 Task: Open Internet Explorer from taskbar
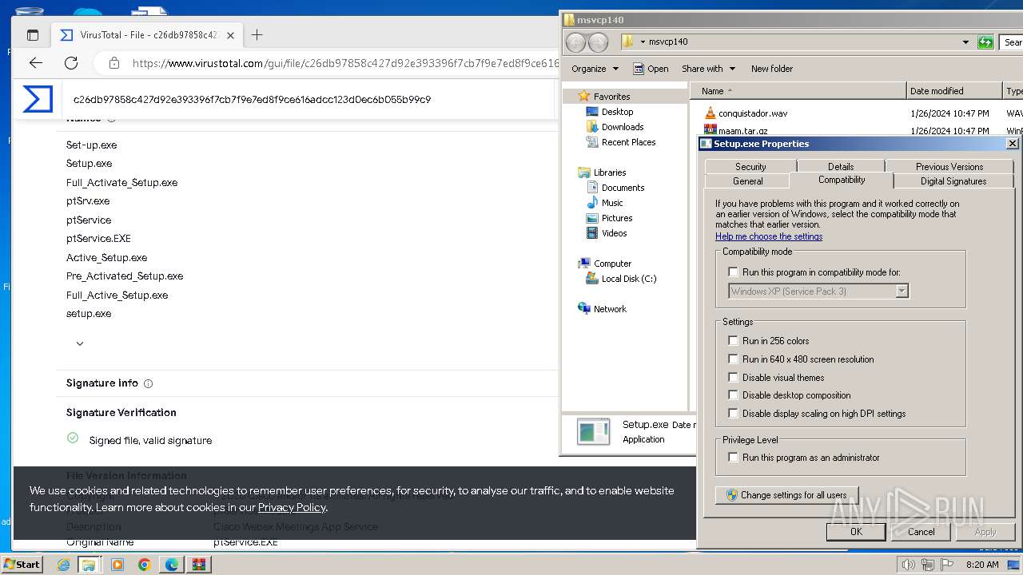tap(63, 565)
